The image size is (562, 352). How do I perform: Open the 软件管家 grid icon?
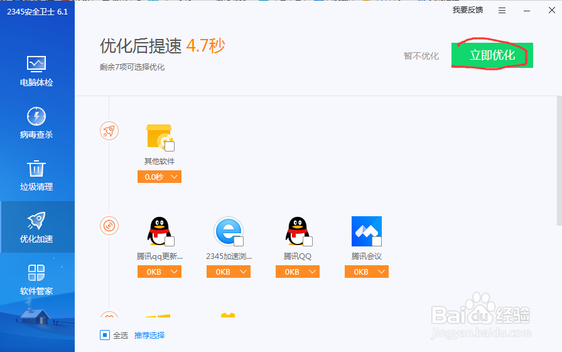(36, 273)
